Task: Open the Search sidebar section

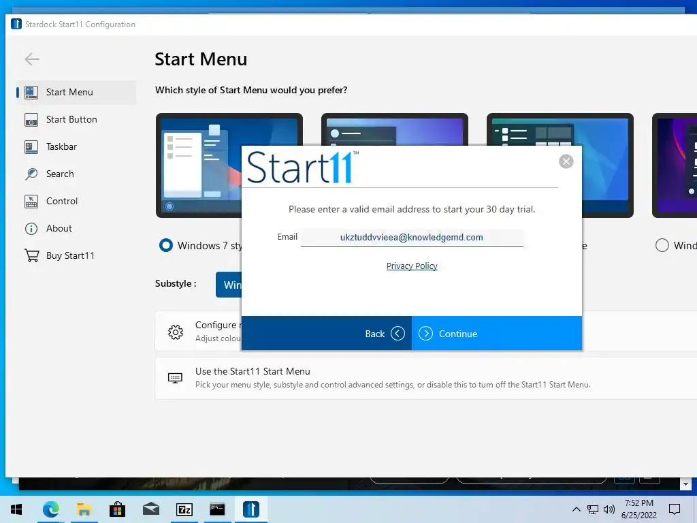Action: tap(76, 174)
